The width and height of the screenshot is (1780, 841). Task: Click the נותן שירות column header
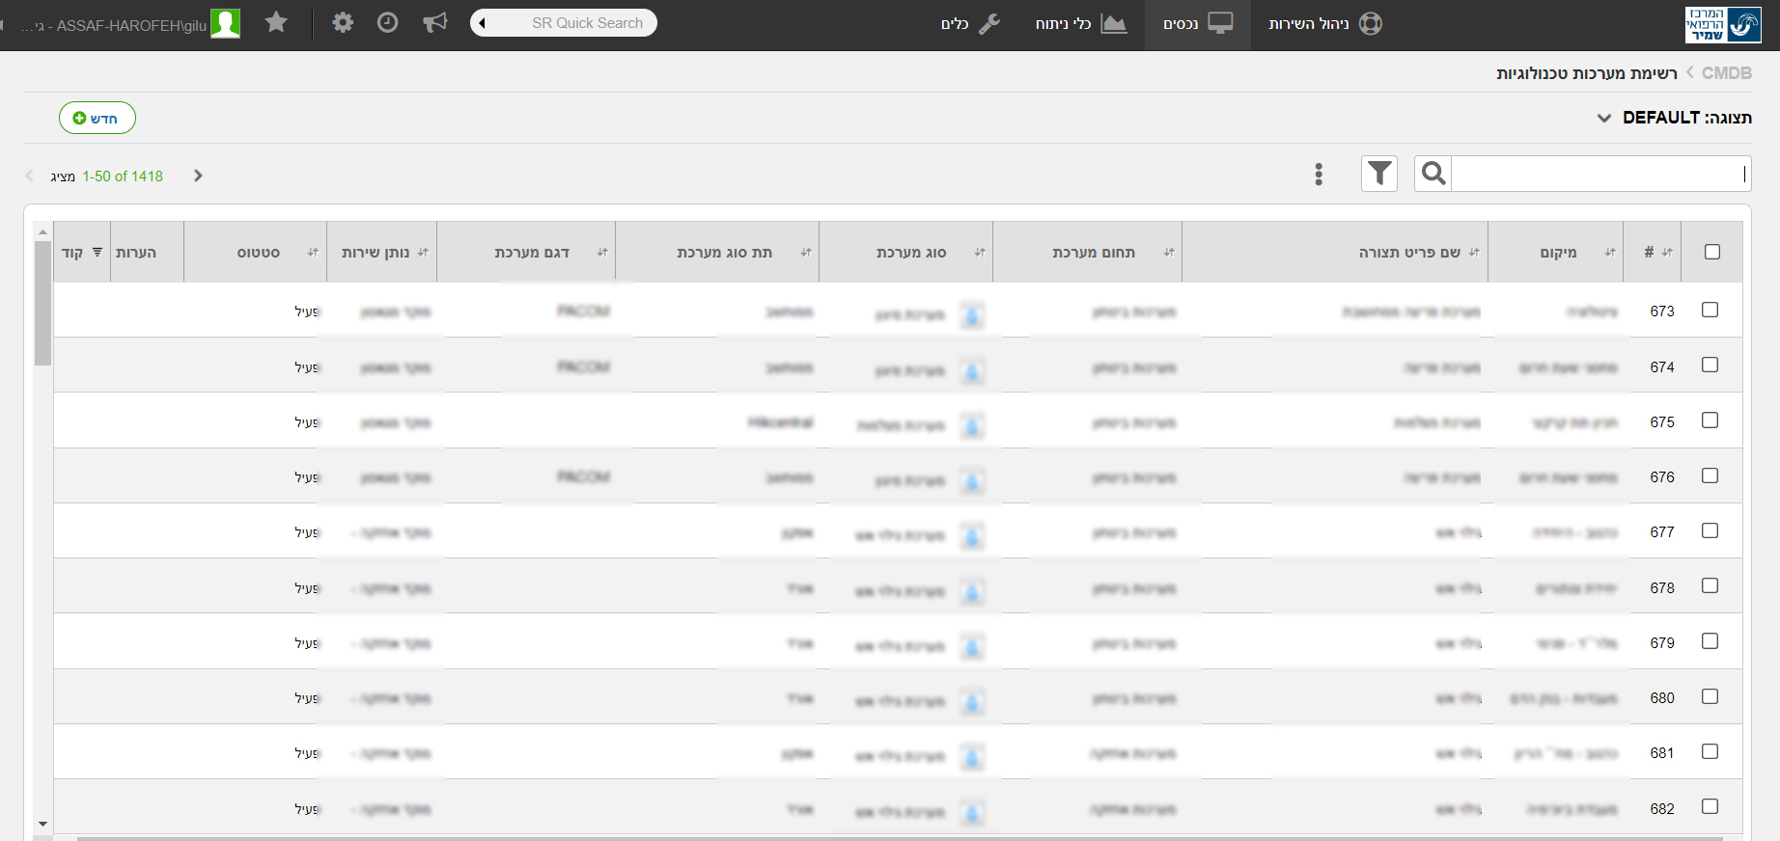375,252
